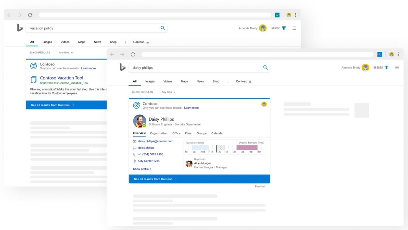
Task: Click See all results from Contoso below Daisy's card
Action: [199, 179]
